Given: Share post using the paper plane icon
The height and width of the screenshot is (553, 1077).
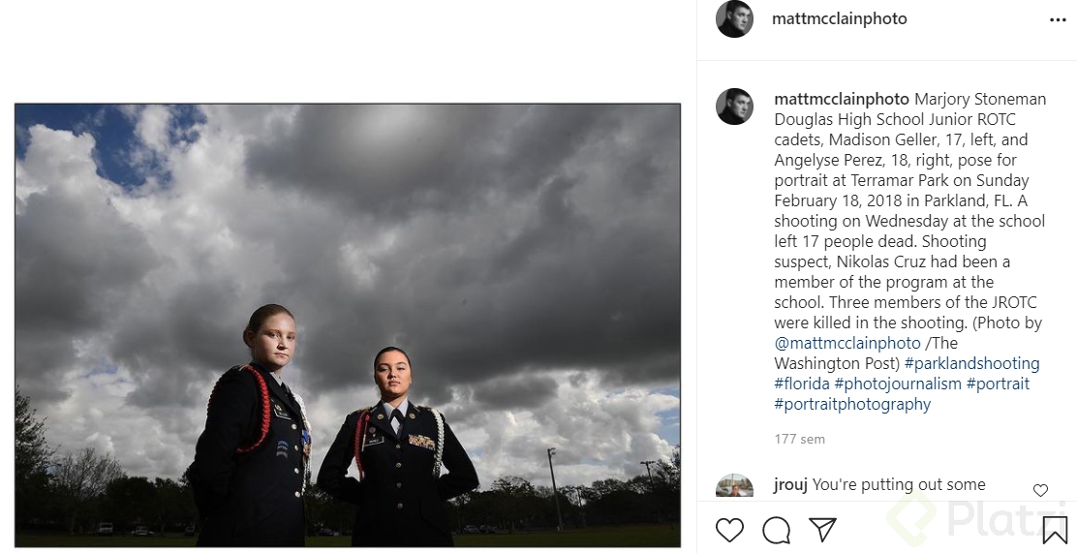Looking at the screenshot, I should pyautogui.click(x=822, y=530).
